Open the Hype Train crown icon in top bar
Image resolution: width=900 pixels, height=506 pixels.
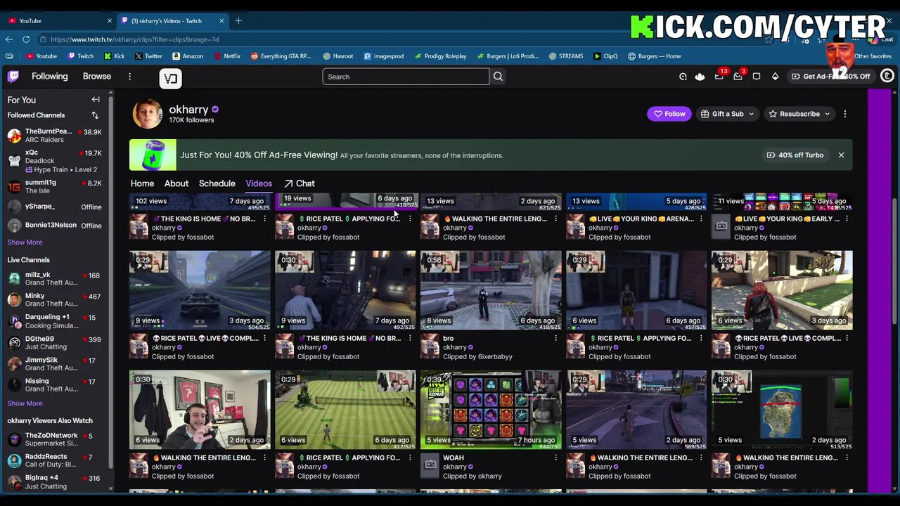[700, 77]
